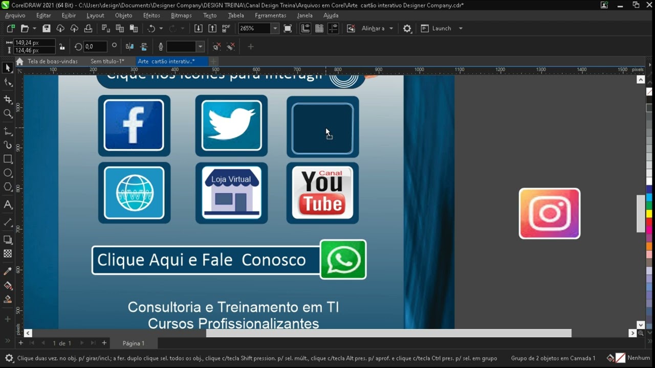655x368 pixels.
Task: Choose the Drop Shadow effects tool
Action: 8,240
